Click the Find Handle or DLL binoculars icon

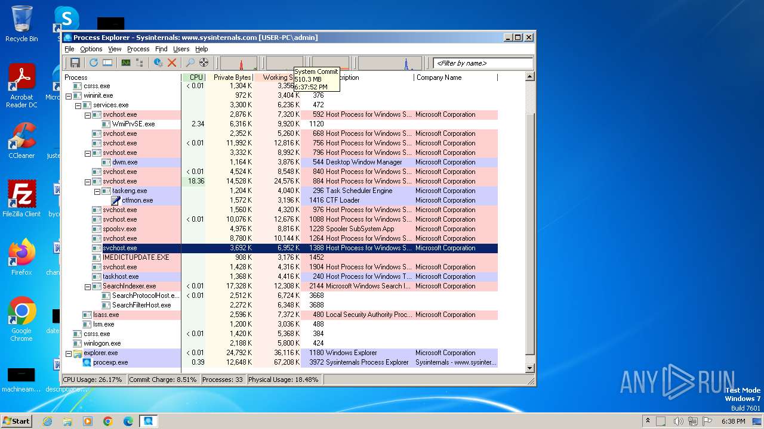click(190, 63)
